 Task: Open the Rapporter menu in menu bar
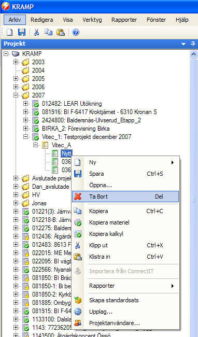point(124,20)
